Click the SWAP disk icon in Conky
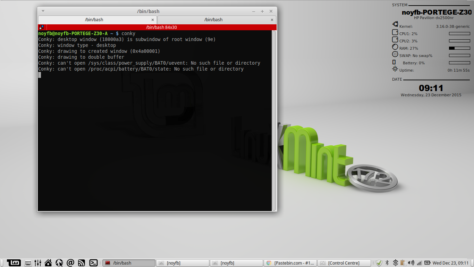Screen dimensions: 474x267 395,54
